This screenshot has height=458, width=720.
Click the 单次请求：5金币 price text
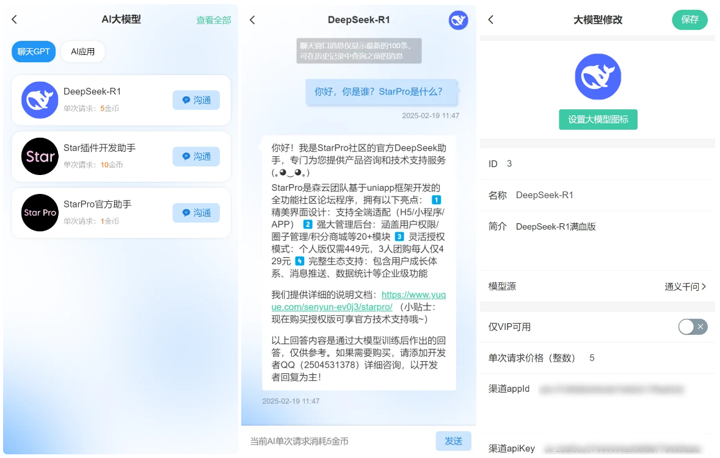[x=91, y=109]
